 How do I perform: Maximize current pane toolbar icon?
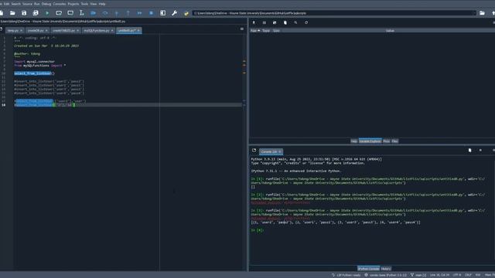[163, 13]
